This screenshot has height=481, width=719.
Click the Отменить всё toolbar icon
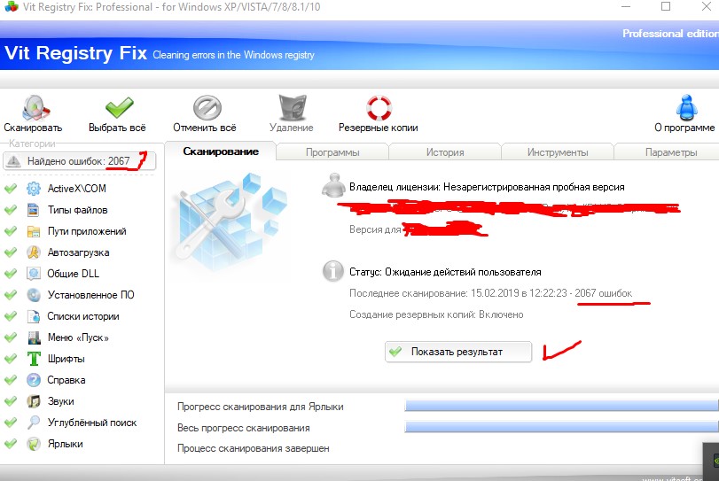pyautogui.click(x=207, y=107)
